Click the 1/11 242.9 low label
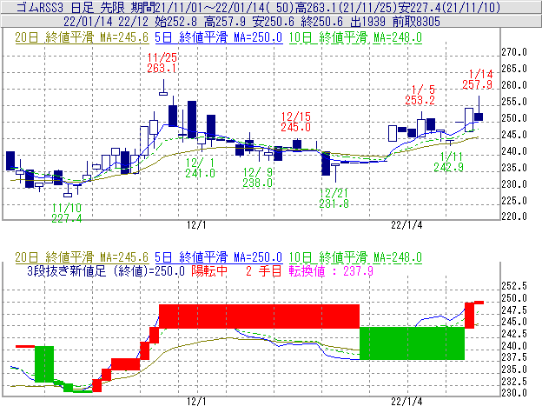This screenshot has height=413, width=542. (x=449, y=162)
